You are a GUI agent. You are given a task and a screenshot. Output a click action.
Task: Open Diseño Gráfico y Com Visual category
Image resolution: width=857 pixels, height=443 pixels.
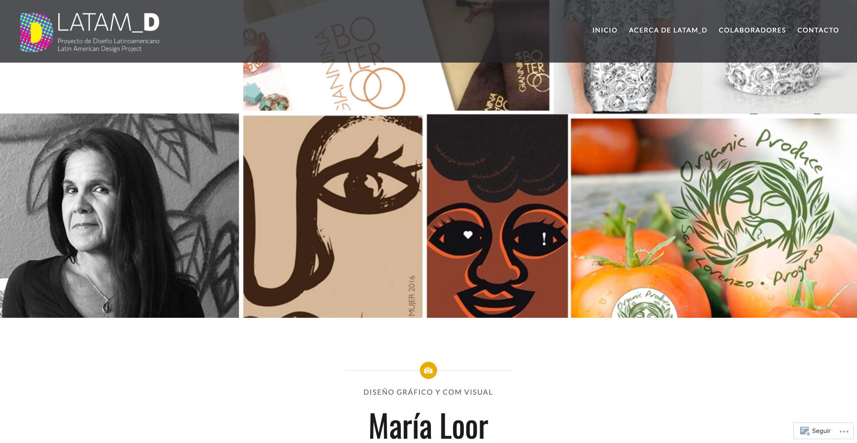(x=428, y=392)
